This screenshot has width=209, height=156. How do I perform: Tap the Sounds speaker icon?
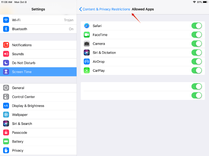6,54
